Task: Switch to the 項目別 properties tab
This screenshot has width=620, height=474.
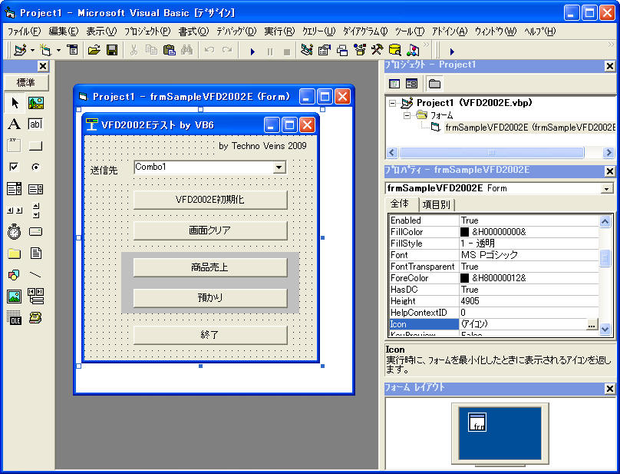Action: 436,204
